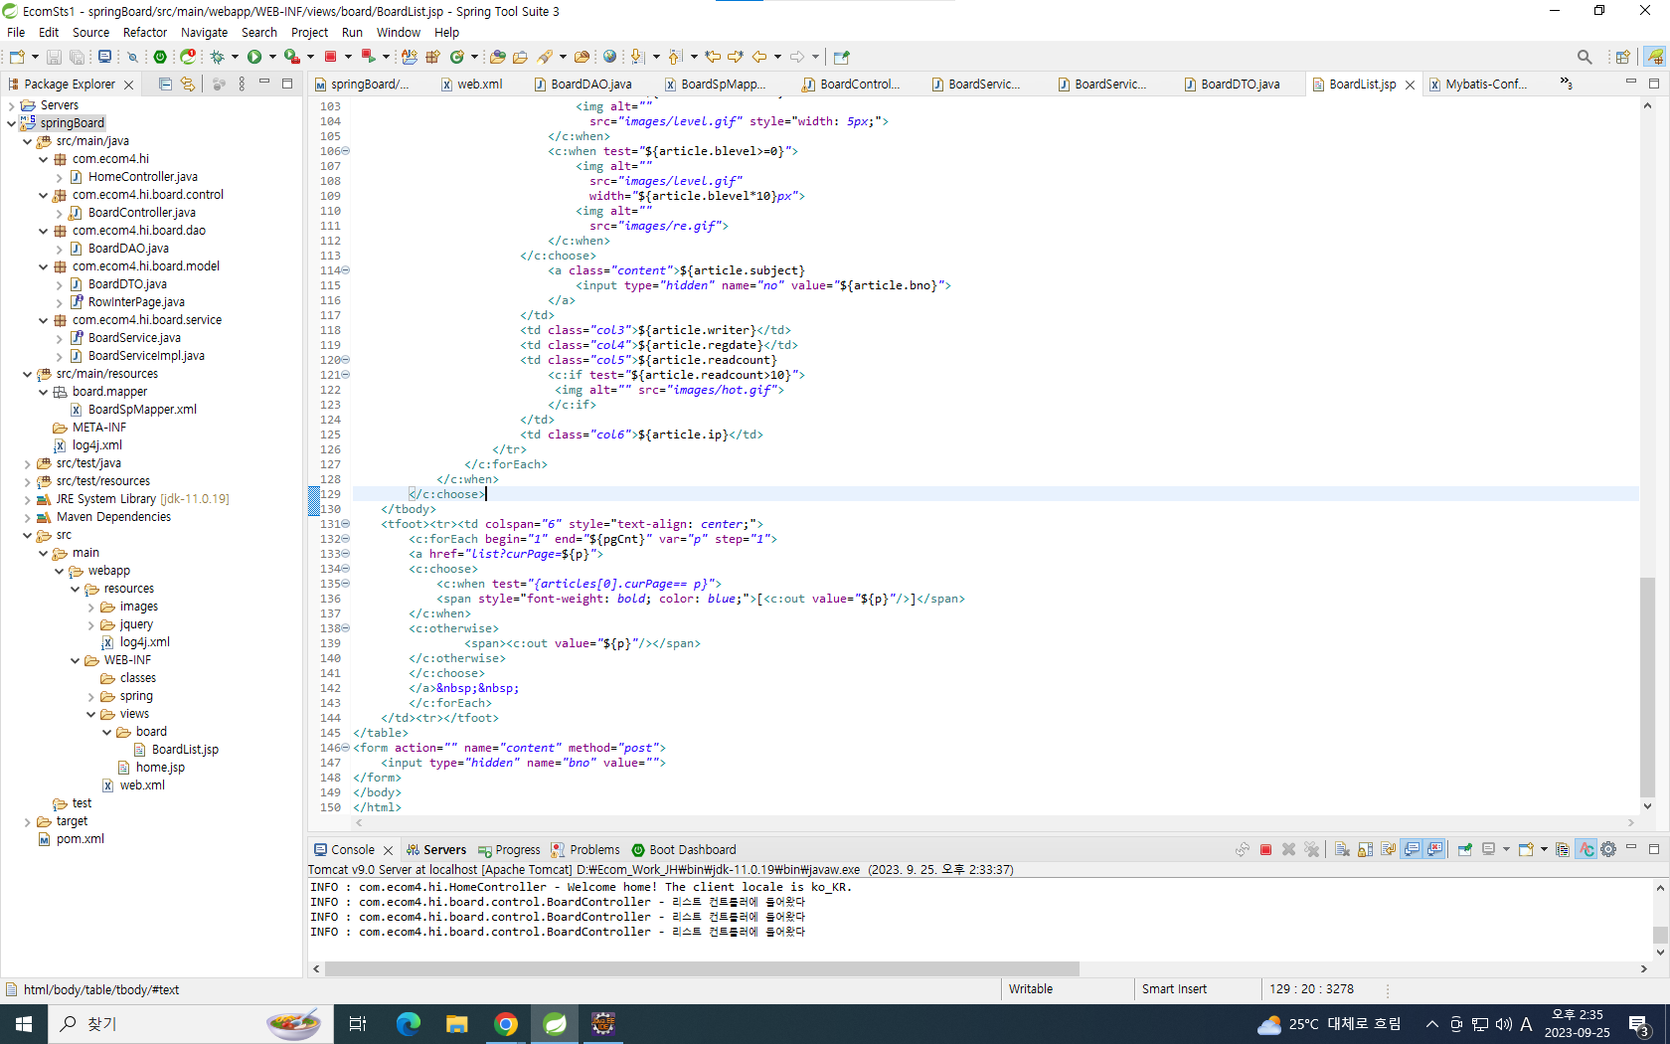
Task: Collapse the com.ecom4.hi.board.dao package
Action: pos(43,231)
